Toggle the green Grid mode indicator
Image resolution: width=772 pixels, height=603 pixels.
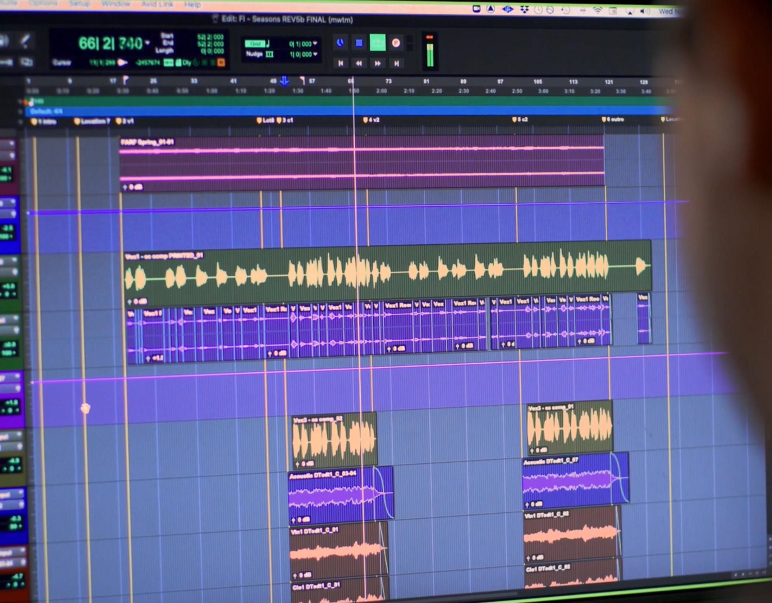(x=255, y=44)
